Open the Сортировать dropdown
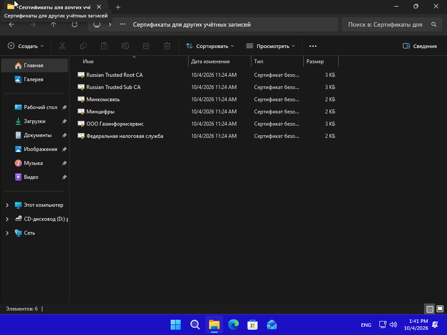This screenshot has height=335, width=447. pyautogui.click(x=210, y=46)
